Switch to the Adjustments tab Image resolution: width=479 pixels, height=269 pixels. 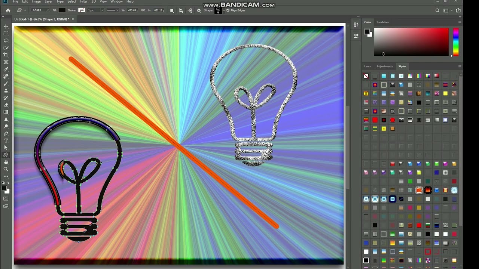click(385, 66)
